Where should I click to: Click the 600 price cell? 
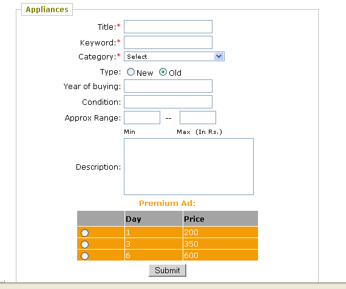tap(220, 255)
